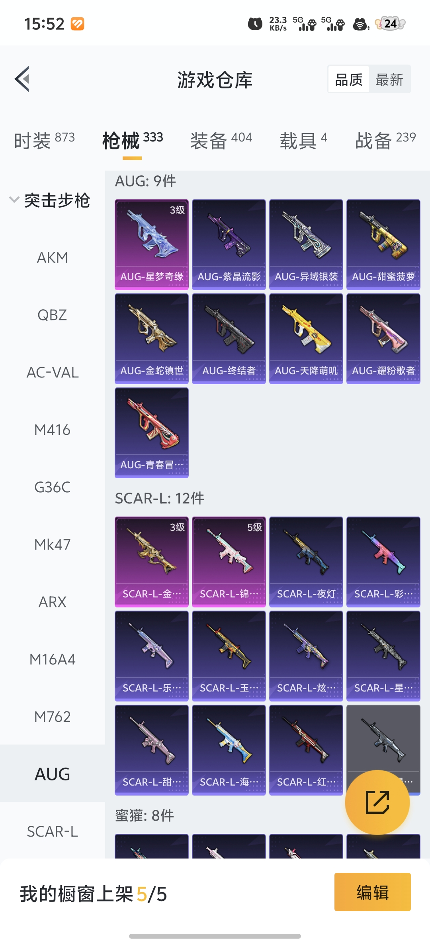Switch sorting to 品质
The image size is (430, 947).
pyautogui.click(x=349, y=79)
